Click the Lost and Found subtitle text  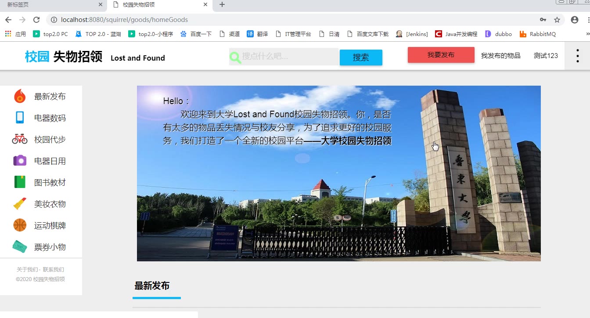138,58
